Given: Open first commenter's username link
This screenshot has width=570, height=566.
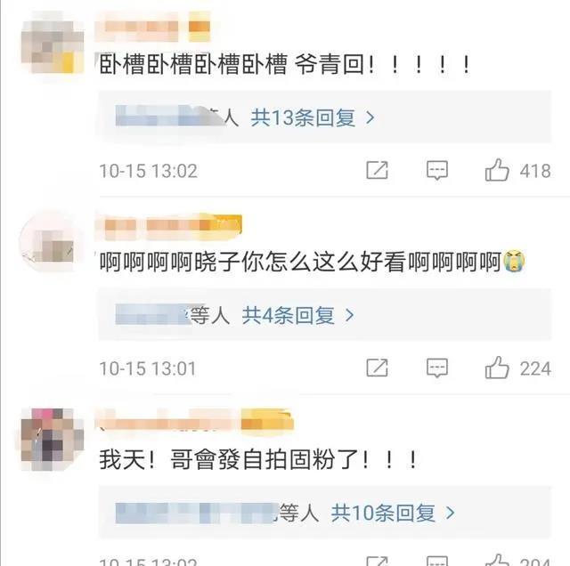Looking at the screenshot, I should (152, 27).
